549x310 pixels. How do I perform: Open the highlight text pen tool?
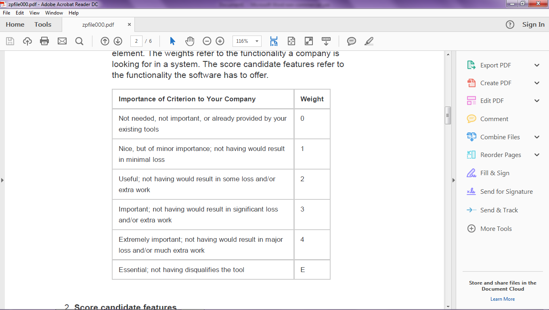(369, 41)
